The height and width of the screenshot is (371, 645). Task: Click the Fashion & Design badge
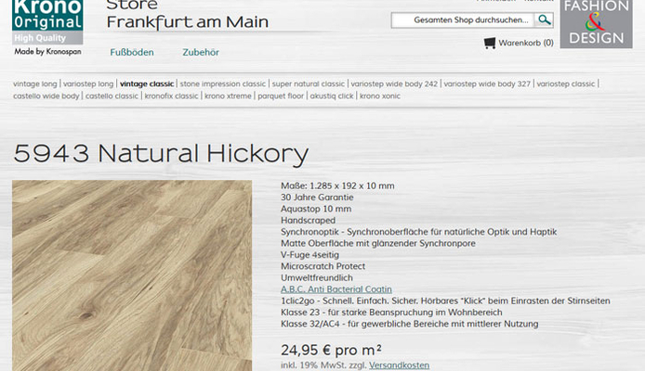pyautogui.click(x=596, y=24)
